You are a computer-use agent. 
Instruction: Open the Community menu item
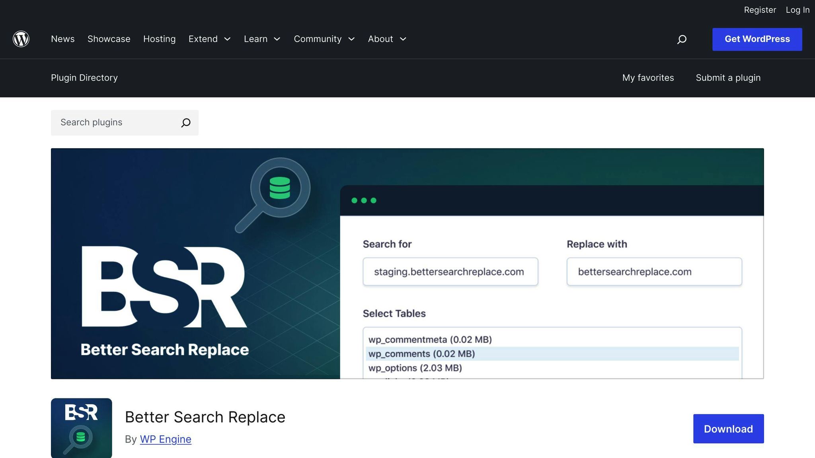318,39
